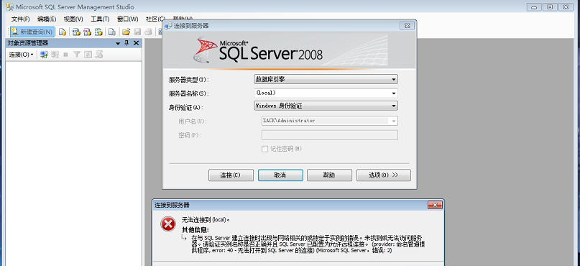Click the Stop square icon in Object Explorer
Viewport: 580px width, 276px height.
(x=66, y=55)
